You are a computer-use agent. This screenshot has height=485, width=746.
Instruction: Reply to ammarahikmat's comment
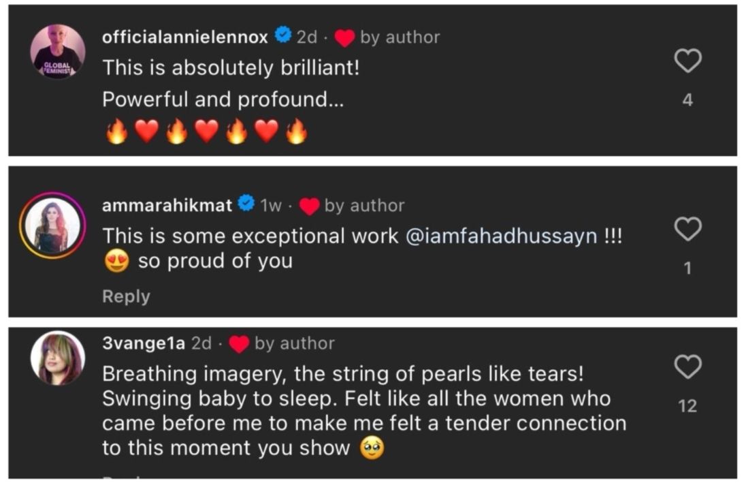click(x=126, y=296)
